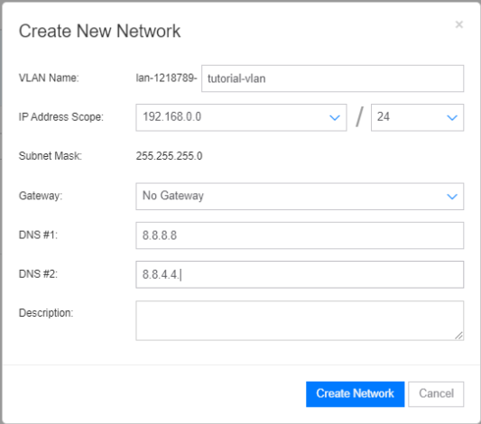Click the Create Network button
This screenshot has width=481, height=424.
(x=356, y=394)
